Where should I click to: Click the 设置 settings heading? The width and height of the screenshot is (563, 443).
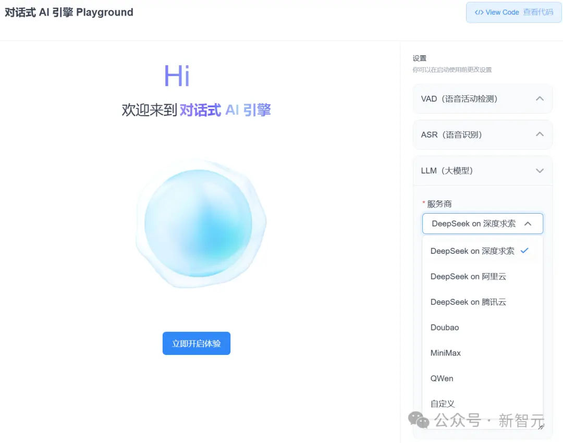(419, 58)
